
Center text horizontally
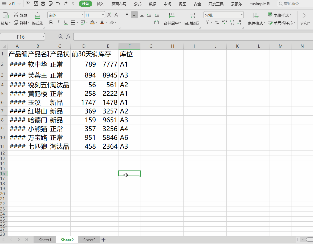point(134,23)
